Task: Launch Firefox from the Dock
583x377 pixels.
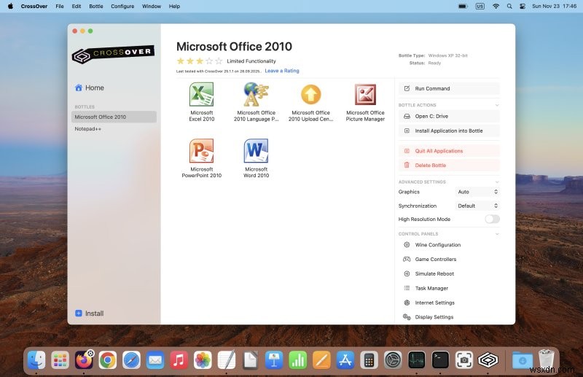Action: 84,360
